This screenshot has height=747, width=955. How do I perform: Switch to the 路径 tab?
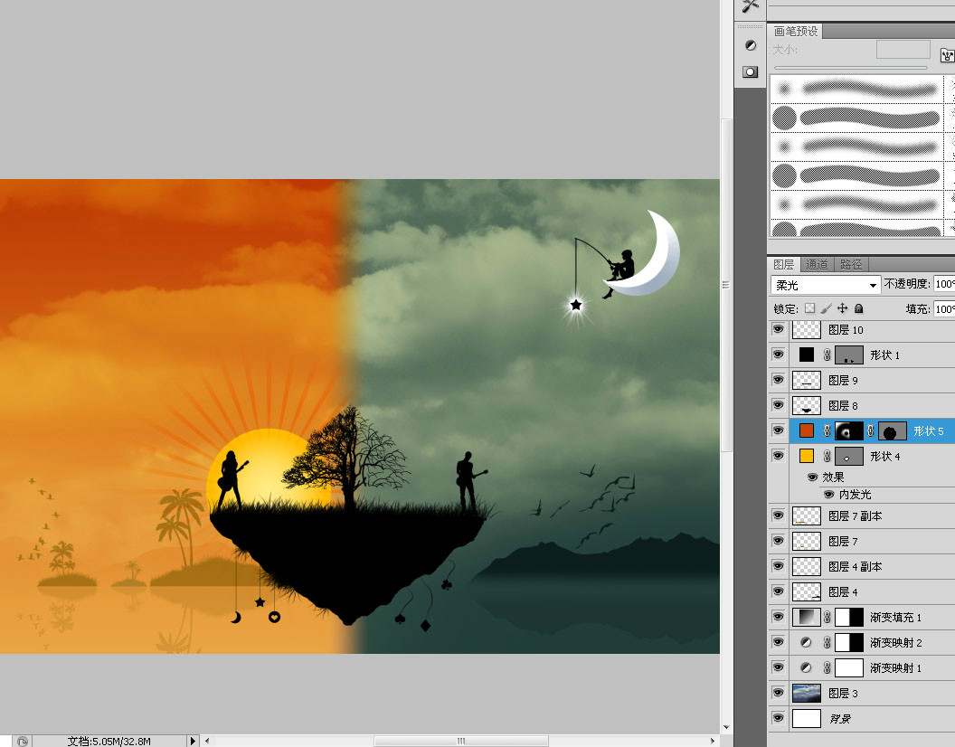coord(850,264)
